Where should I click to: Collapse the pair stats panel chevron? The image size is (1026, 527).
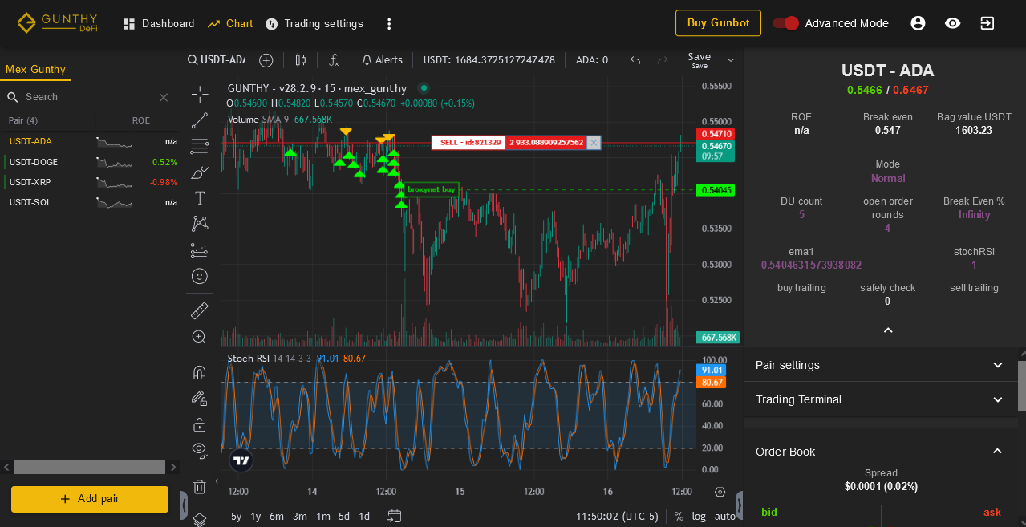(888, 330)
